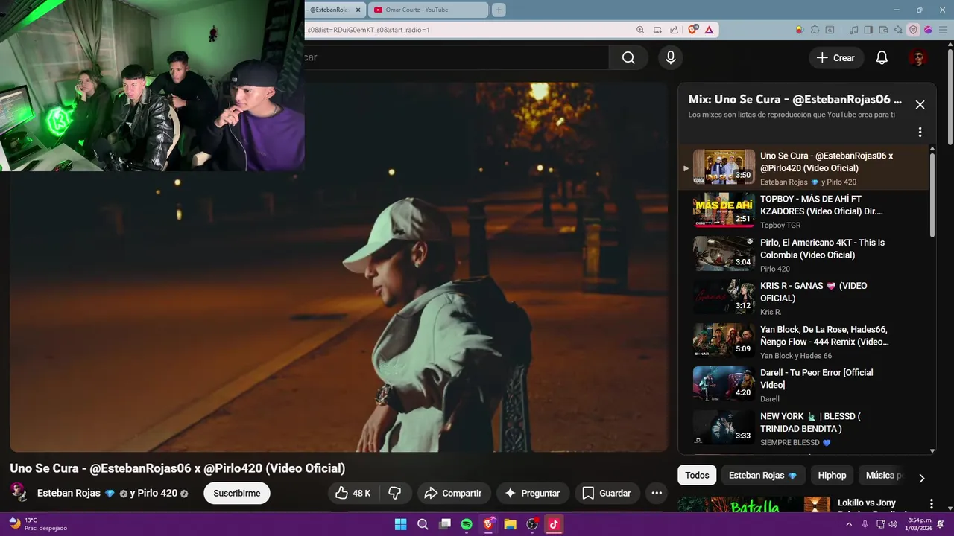Viewport: 954px width, 536px height.
Task: Toggle the browser sidebar panel icon
Action: pos(868,30)
